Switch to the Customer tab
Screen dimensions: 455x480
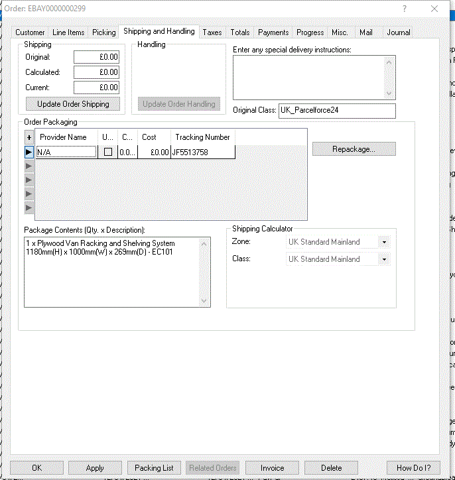[30, 32]
